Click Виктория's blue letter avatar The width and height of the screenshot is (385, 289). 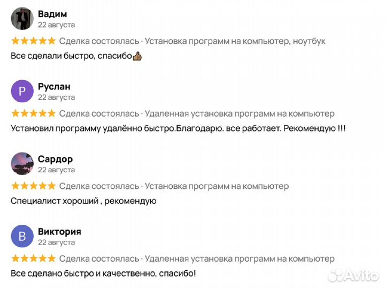(x=22, y=237)
